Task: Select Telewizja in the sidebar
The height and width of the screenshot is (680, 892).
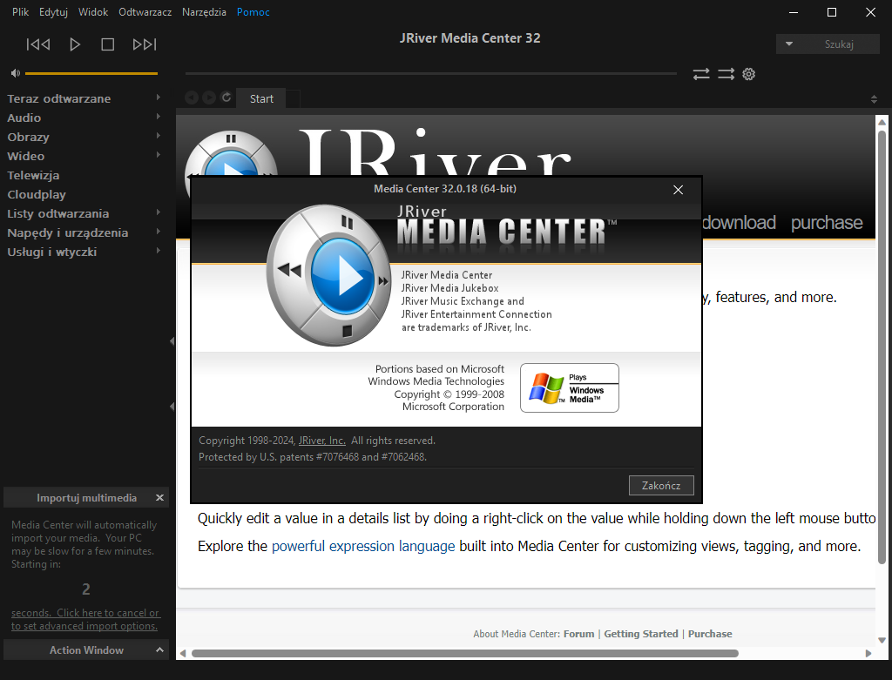Action: click(33, 175)
